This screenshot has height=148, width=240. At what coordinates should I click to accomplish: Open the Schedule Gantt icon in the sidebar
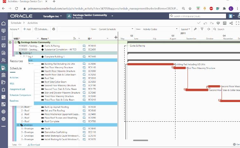point(3,68)
